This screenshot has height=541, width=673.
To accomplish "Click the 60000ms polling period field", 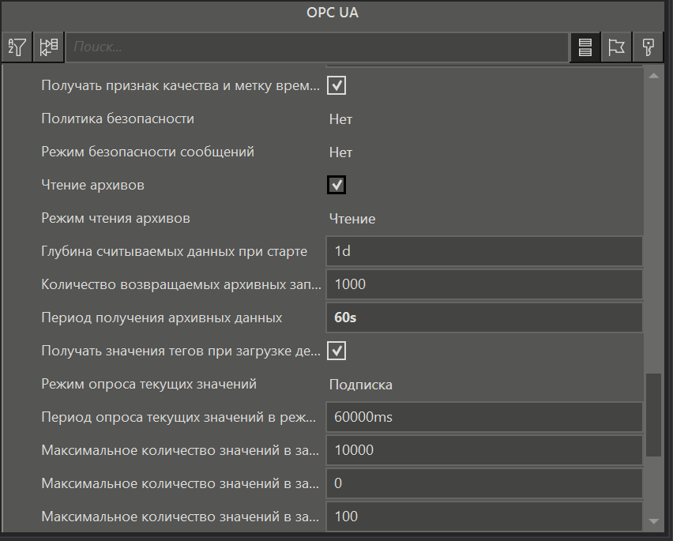I will pos(483,417).
